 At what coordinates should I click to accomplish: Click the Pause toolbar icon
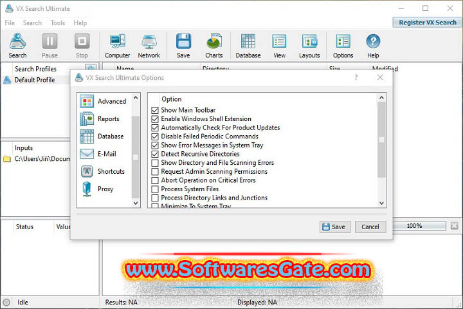[50, 45]
